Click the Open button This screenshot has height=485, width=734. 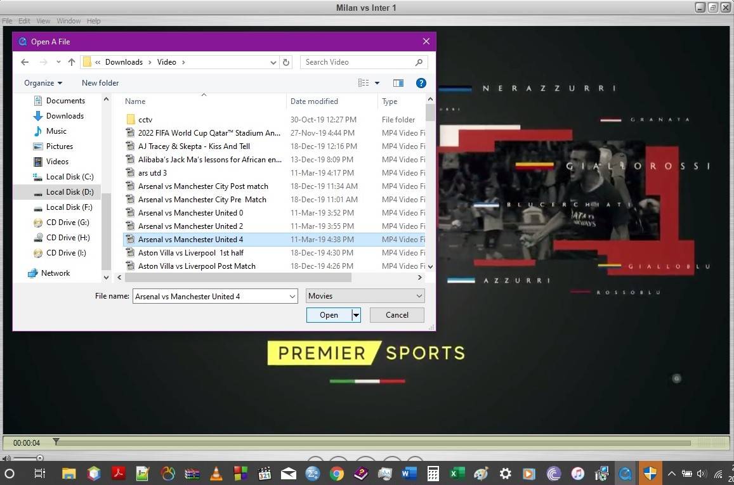pyautogui.click(x=329, y=315)
